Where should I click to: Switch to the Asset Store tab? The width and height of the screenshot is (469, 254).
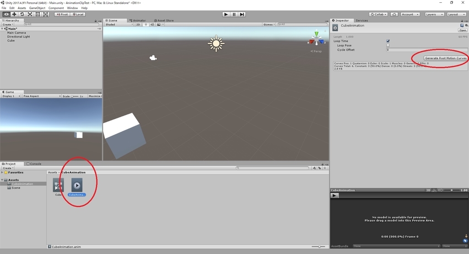click(x=164, y=21)
